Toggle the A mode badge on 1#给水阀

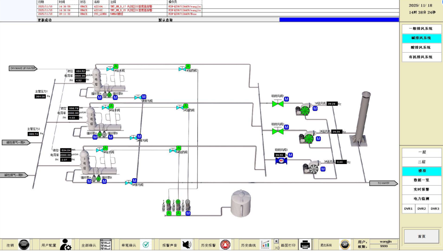click(x=116, y=66)
